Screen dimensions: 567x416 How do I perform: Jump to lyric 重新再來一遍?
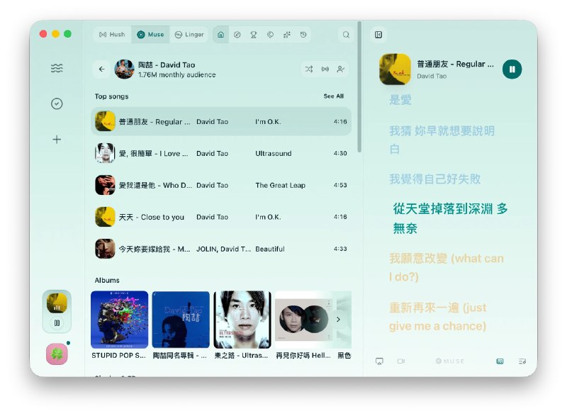pos(438,317)
